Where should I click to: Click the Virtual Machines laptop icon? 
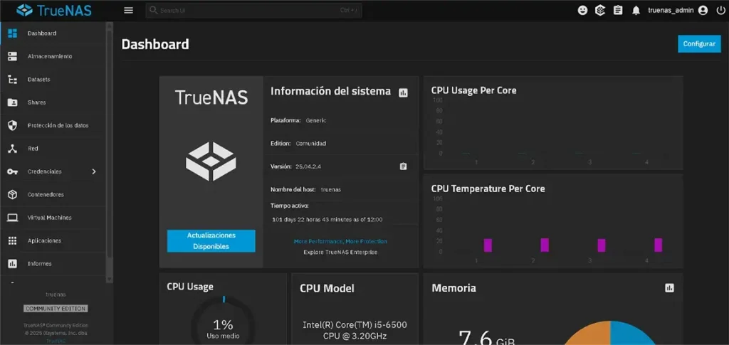pos(13,217)
